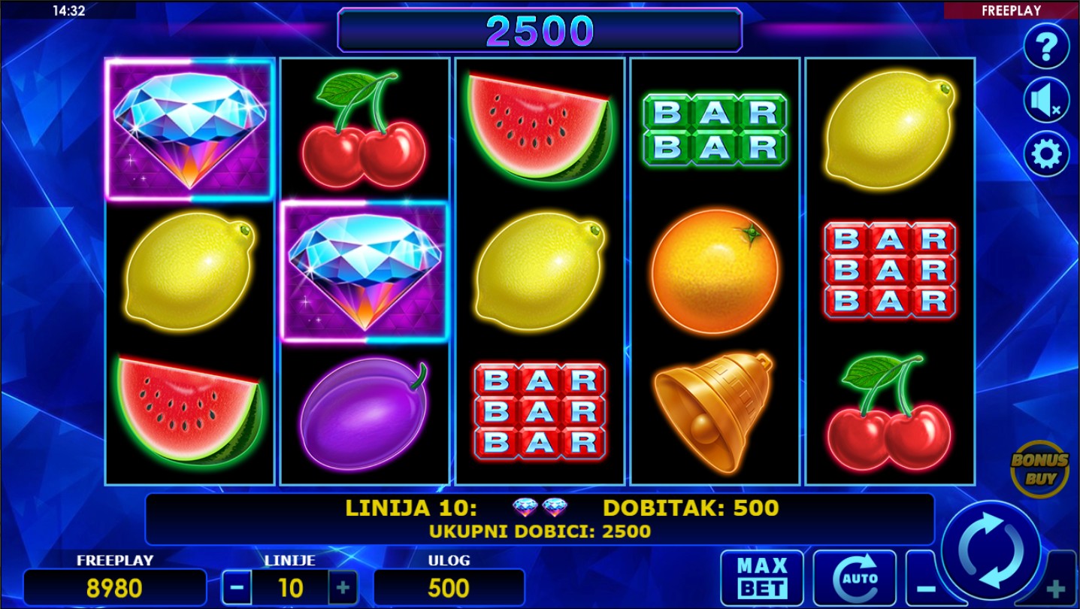The height and width of the screenshot is (609, 1080).
Task: Open the settings gear icon
Action: point(1047,154)
